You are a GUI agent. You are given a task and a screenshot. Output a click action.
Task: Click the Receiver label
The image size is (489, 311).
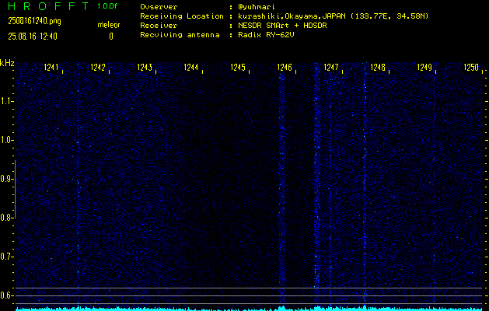[159, 26]
